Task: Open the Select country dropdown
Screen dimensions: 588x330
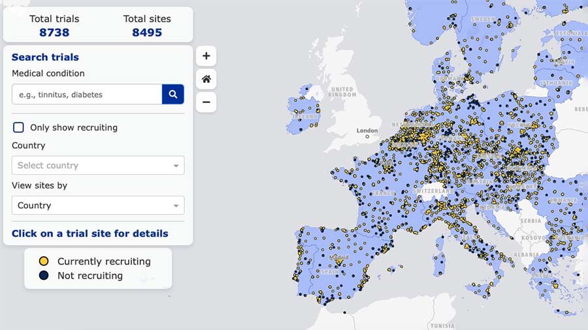Action: point(98,166)
